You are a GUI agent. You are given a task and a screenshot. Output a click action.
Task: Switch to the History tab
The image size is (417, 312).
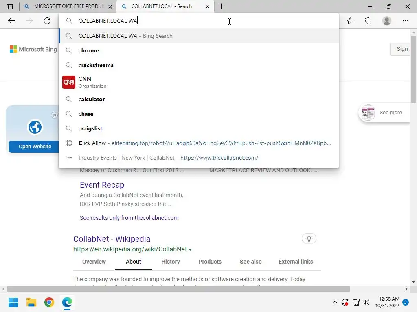click(171, 262)
